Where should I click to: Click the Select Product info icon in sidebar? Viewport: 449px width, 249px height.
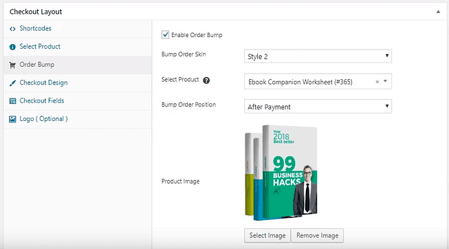(x=12, y=47)
